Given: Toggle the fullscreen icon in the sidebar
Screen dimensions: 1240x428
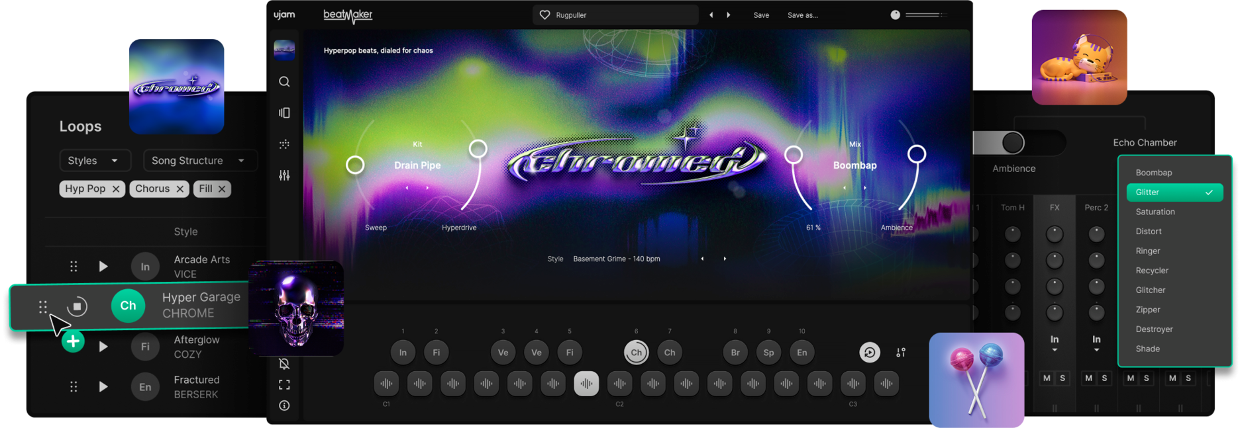Looking at the screenshot, I should pos(284,384).
